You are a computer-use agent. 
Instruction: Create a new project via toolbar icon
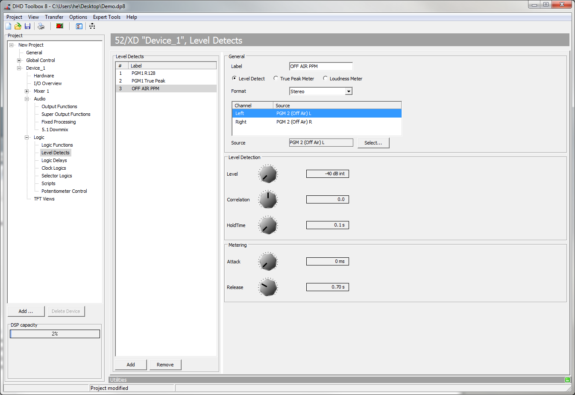point(8,26)
